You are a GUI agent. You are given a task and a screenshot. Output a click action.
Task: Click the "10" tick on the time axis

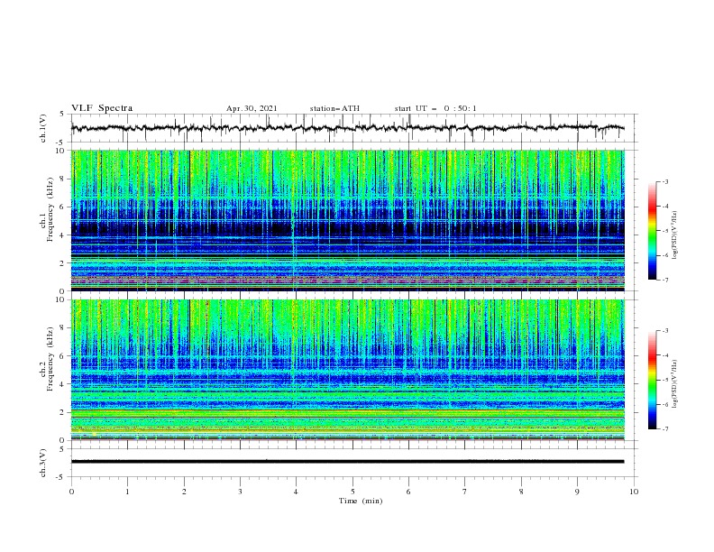(x=634, y=492)
